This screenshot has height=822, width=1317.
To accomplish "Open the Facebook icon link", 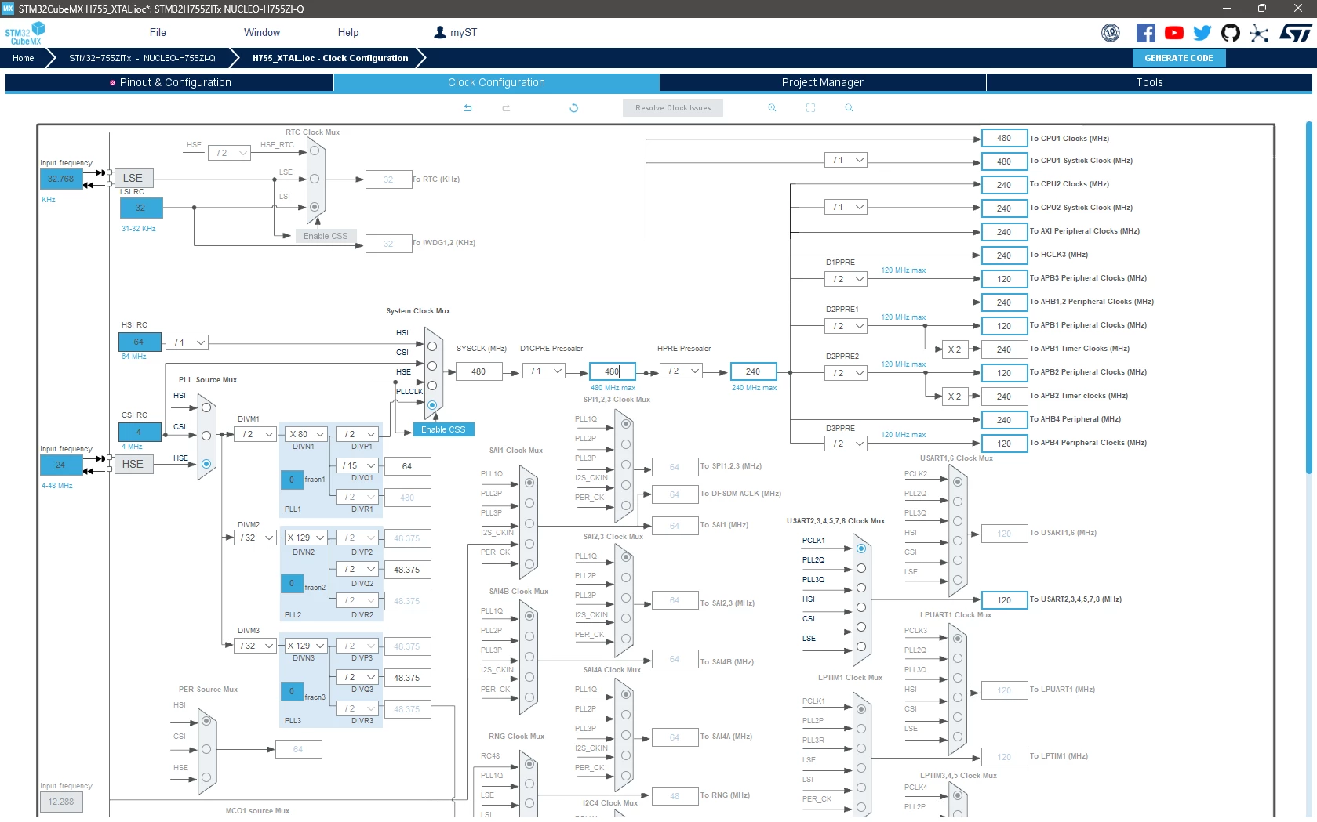I will click(1145, 33).
